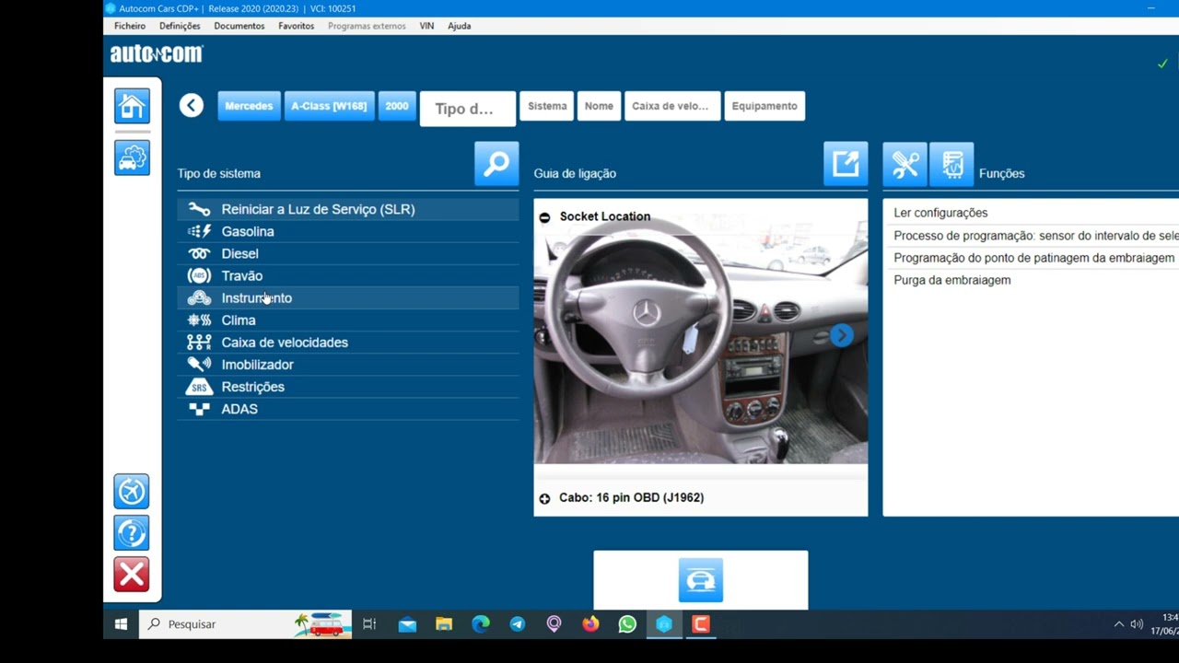Screen dimensions: 1179x663
Task: Open the Documentos menu
Action: (x=239, y=26)
